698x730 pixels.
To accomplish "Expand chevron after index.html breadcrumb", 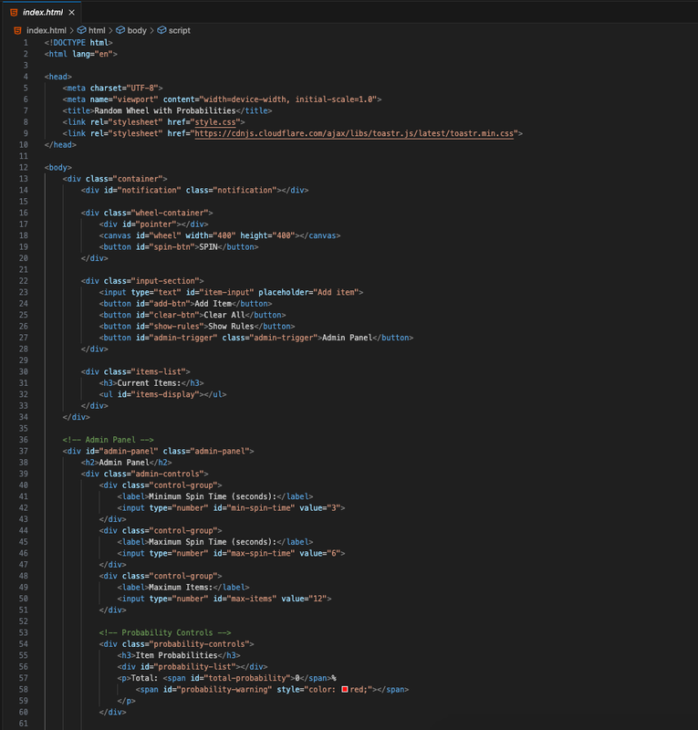I will (71, 30).
